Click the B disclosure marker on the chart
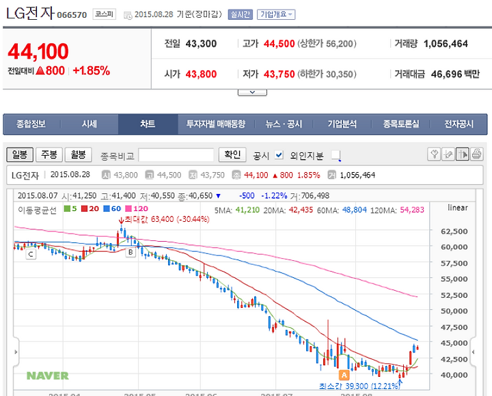492x396 pixels. coord(131,253)
